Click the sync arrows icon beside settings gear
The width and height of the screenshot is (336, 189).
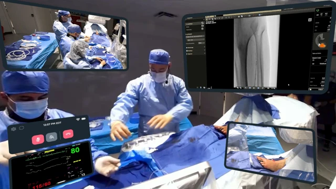coord(22,128)
